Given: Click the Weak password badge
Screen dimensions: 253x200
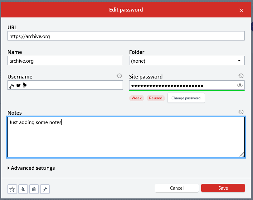Looking at the screenshot, I should (137, 98).
